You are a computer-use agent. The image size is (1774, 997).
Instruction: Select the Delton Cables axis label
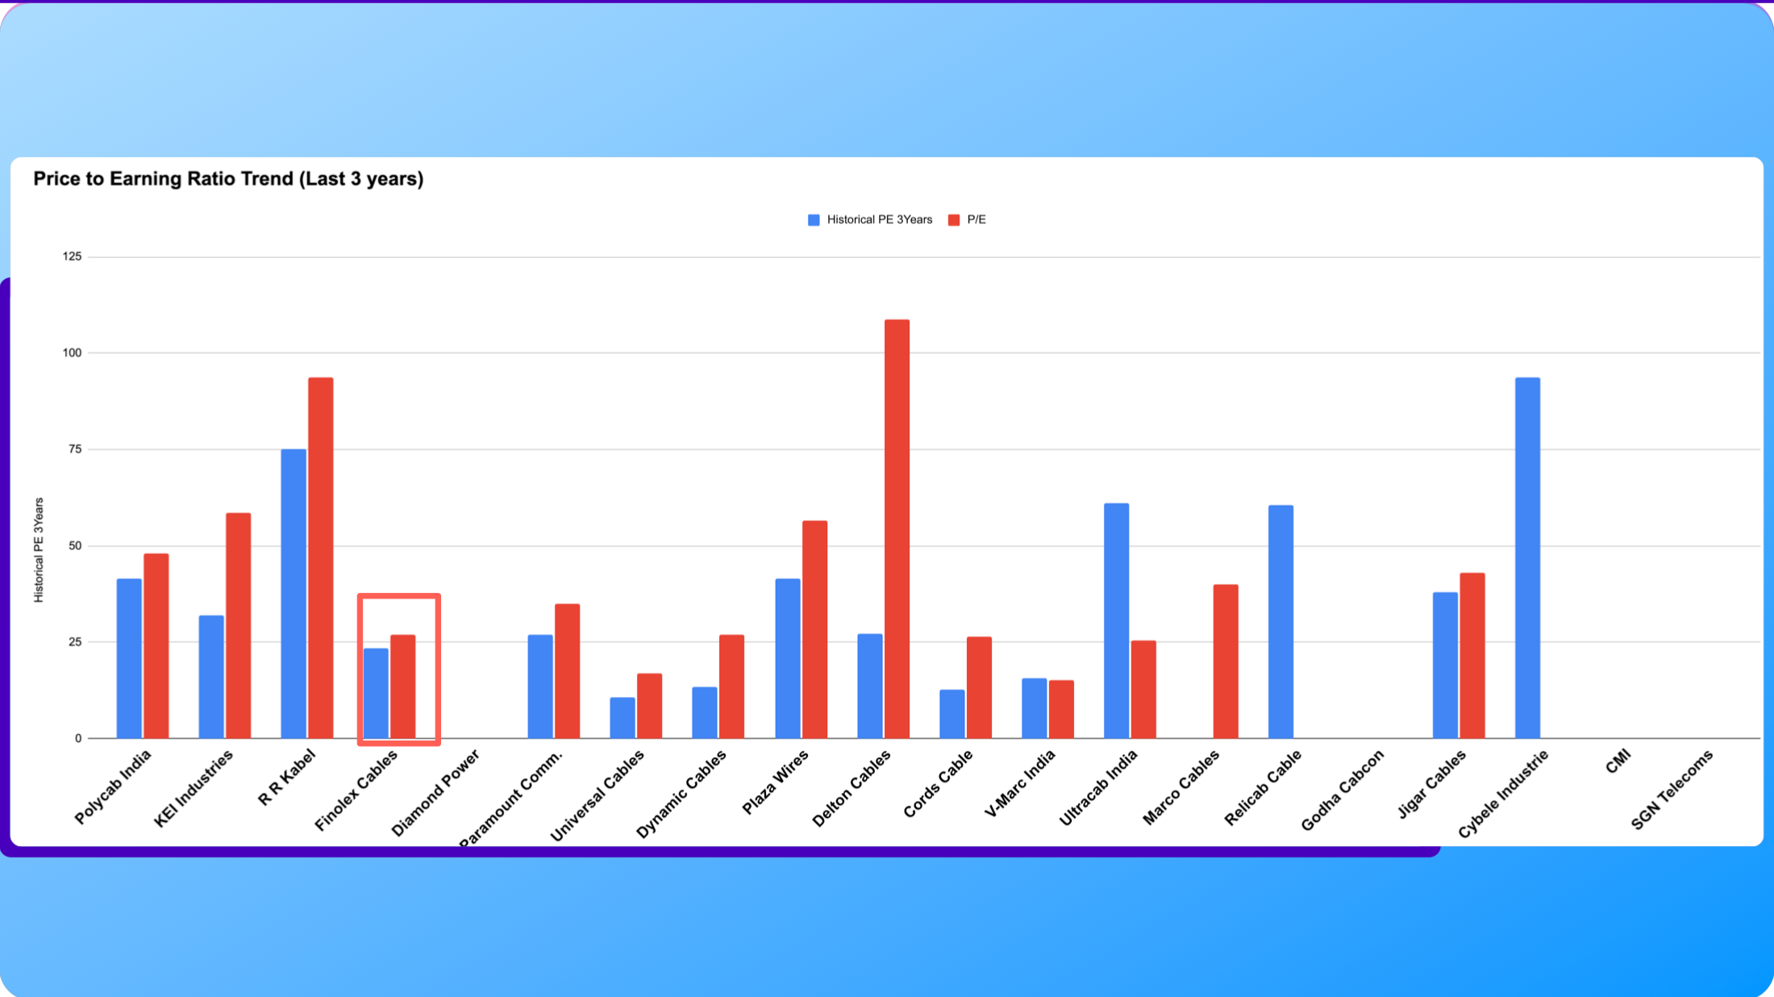[852, 788]
